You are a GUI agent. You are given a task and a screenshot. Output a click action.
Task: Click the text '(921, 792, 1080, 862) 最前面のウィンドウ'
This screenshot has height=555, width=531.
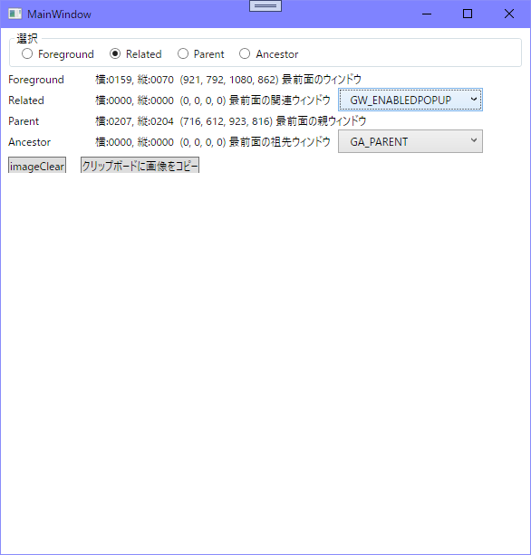coord(271,80)
